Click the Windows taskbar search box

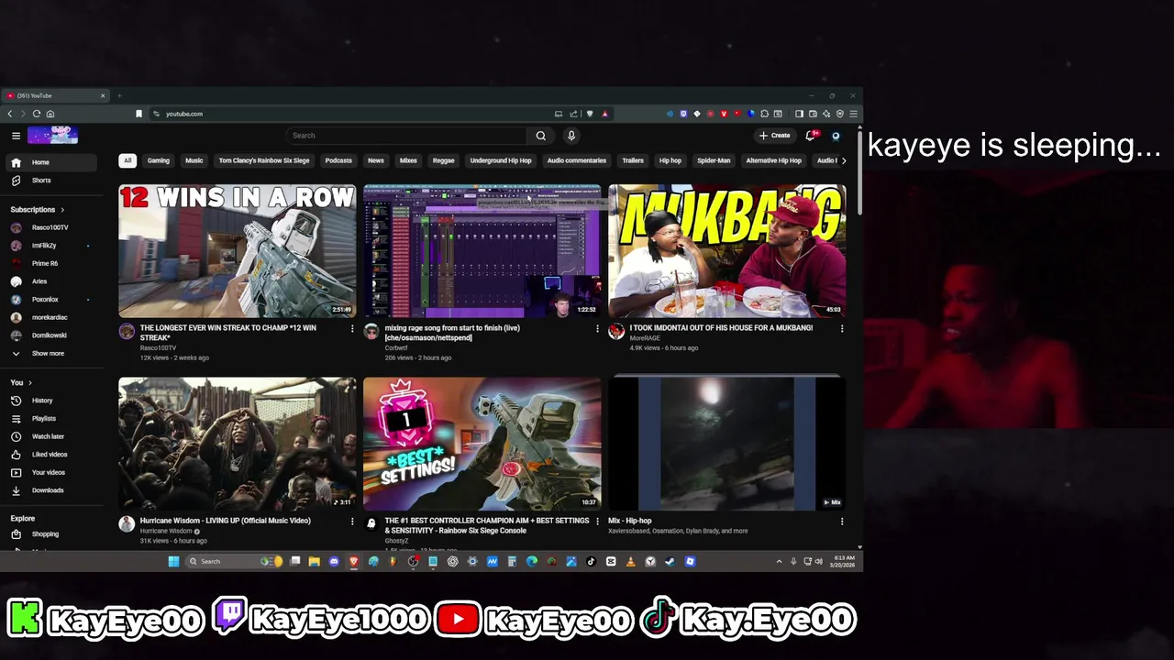click(237, 561)
